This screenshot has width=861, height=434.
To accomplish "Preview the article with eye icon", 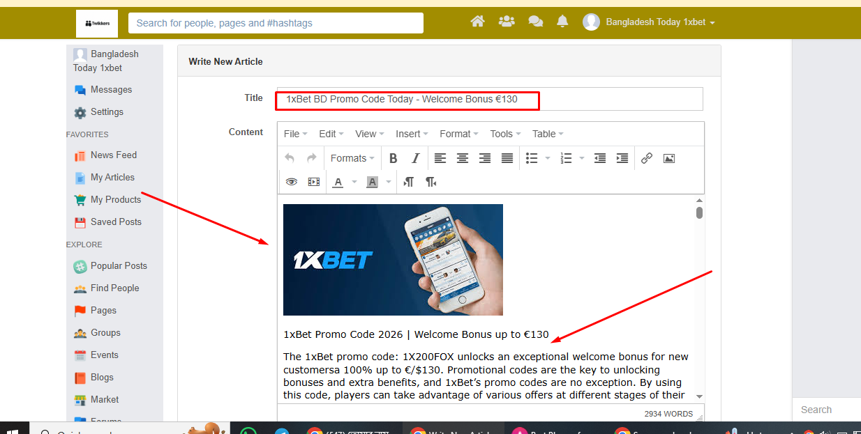I will (292, 182).
